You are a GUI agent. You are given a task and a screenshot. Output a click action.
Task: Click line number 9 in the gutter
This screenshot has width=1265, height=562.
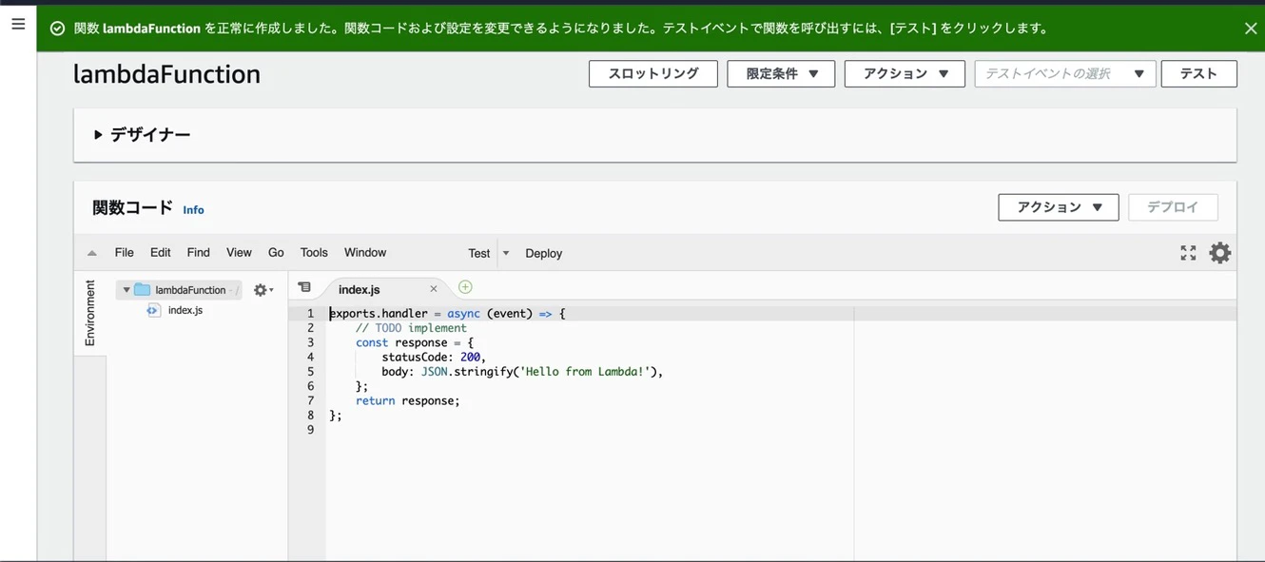310,430
